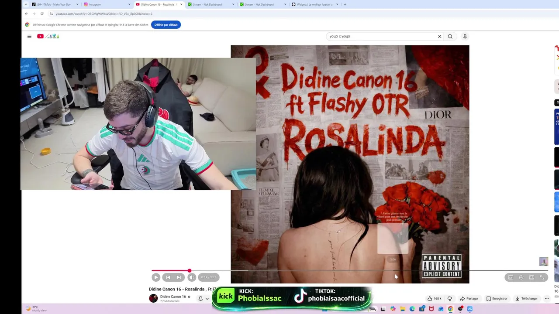The width and height of the screenshot is (559, 314).
Task: Click the miniplayer thumbnail at the player's right edge
Action: 544,262
